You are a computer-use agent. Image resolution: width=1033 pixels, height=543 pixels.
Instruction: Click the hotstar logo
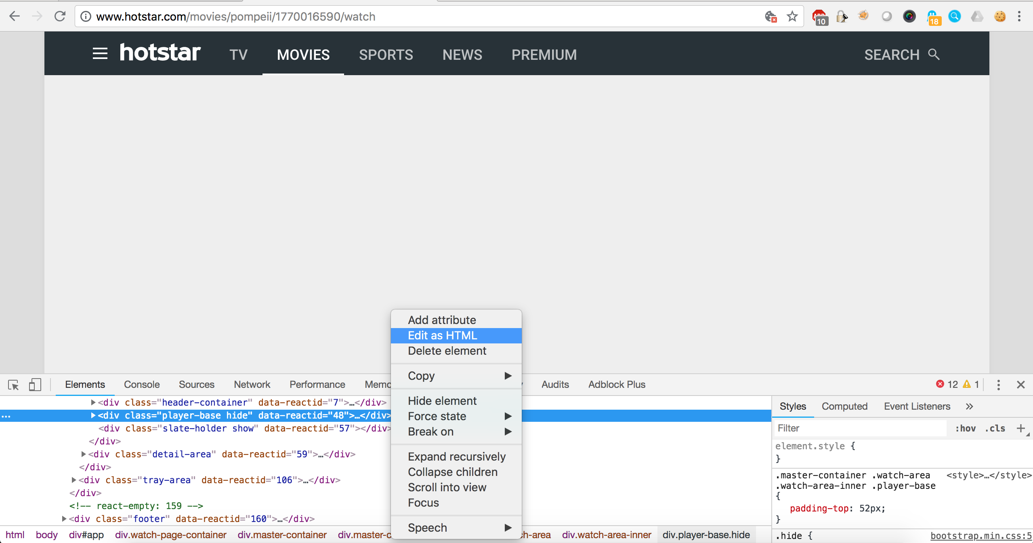[160, 53]
